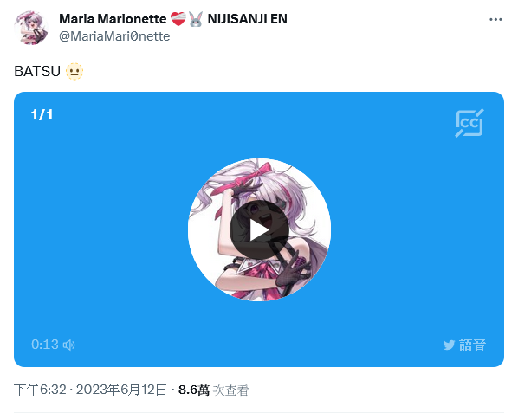Toggle closed captions CC icon
The image size is (518, 413).
click(x=469, y=123)
